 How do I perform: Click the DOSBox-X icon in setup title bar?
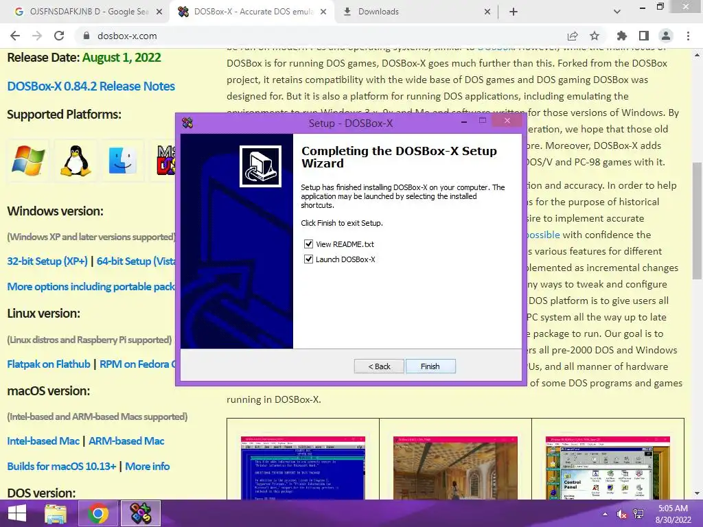tap(187, 123)
